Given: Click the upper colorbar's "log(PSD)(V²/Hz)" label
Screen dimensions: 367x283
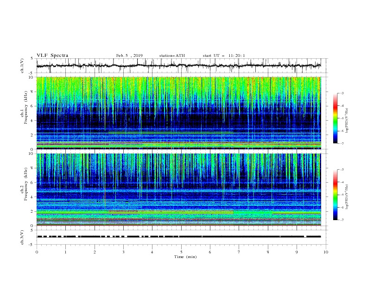Looking at the screenshot, I should point(347,121).
